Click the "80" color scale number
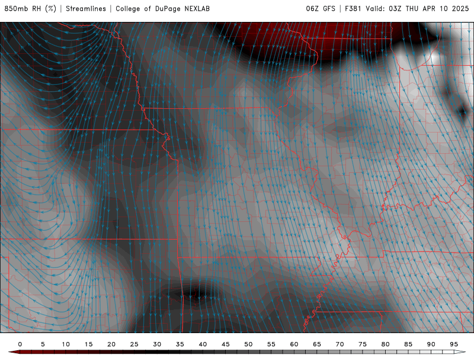The width and height of the screenshot is (474, 355). click(x=386, y=344)
